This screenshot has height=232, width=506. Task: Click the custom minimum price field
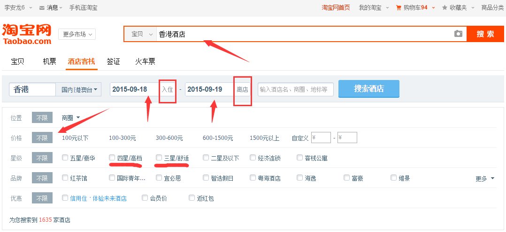321,138
